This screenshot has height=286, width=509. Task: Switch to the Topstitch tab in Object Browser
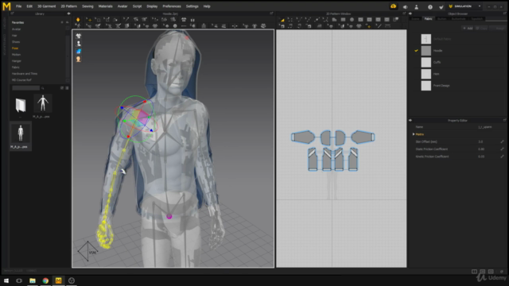pyautogui.click(x=477, y=19)
